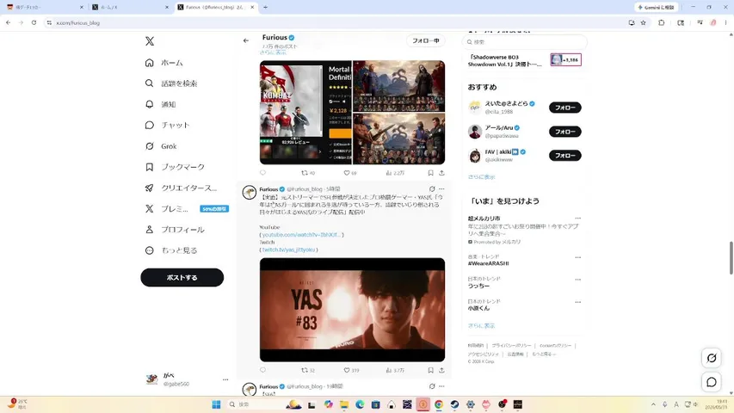
Task: Open 通知 (Notifications) in the sidebar
Action: (x=161, y=104)
